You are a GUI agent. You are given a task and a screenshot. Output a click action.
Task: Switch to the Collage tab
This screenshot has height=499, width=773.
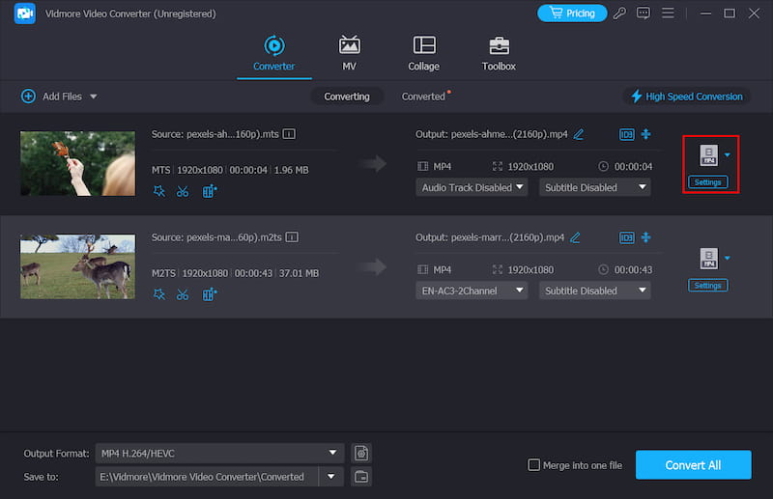[423, 53]
